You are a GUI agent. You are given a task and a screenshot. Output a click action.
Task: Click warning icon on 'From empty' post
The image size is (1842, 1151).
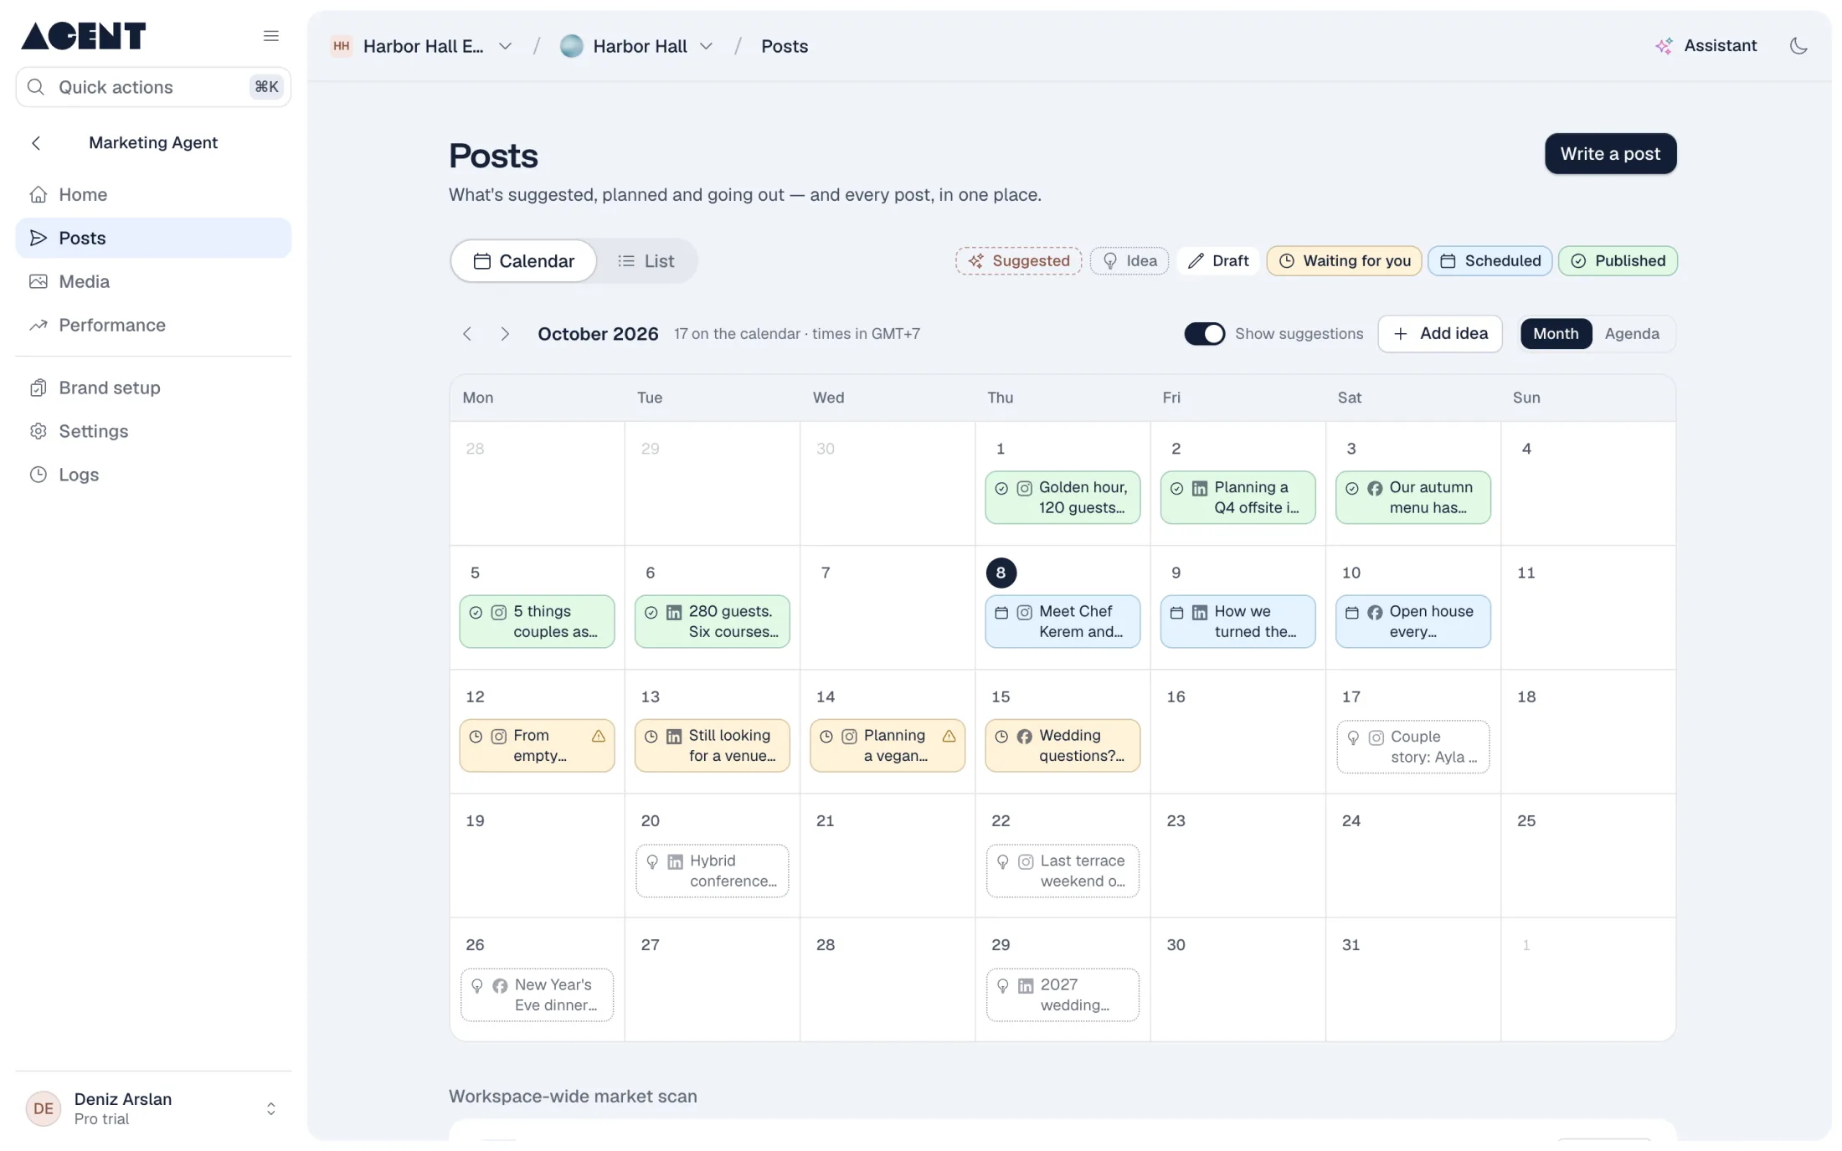[599, 736]
